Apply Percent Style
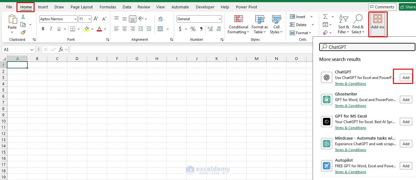The width and height of the screenshot is (416, 180). pyautogui.click(x=193, y=29)
